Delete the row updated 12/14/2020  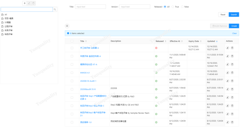point(232,48)
